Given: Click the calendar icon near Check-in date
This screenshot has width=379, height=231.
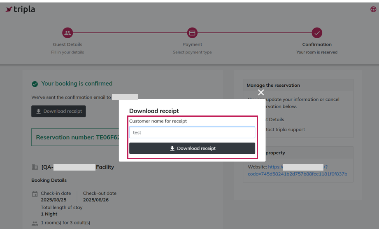Looking at the screenshot, I should tap(35, 194).
